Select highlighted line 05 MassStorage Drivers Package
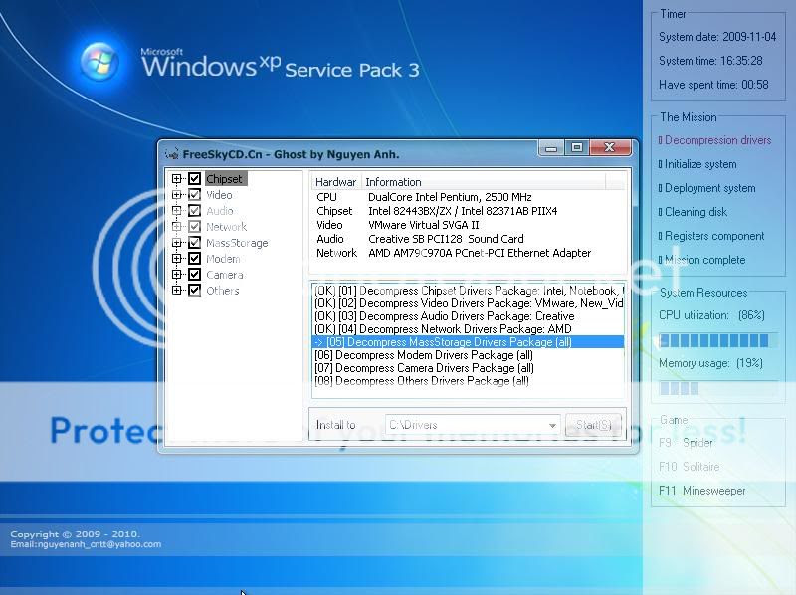Image resolution: width=796 pixels, height=595 pixels. click(468, 342)
